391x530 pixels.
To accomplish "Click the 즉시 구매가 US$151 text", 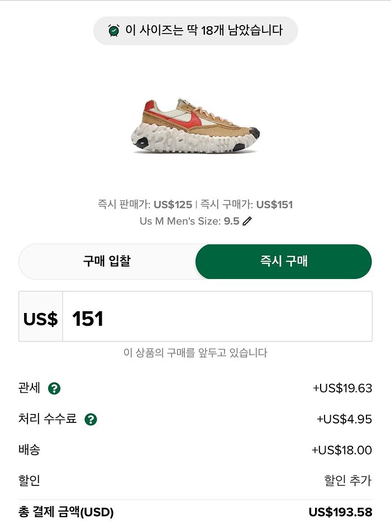I will (x=246, y=204).
